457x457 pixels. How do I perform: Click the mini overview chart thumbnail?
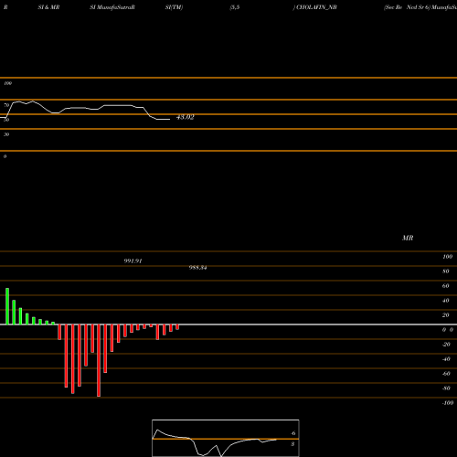226,438
